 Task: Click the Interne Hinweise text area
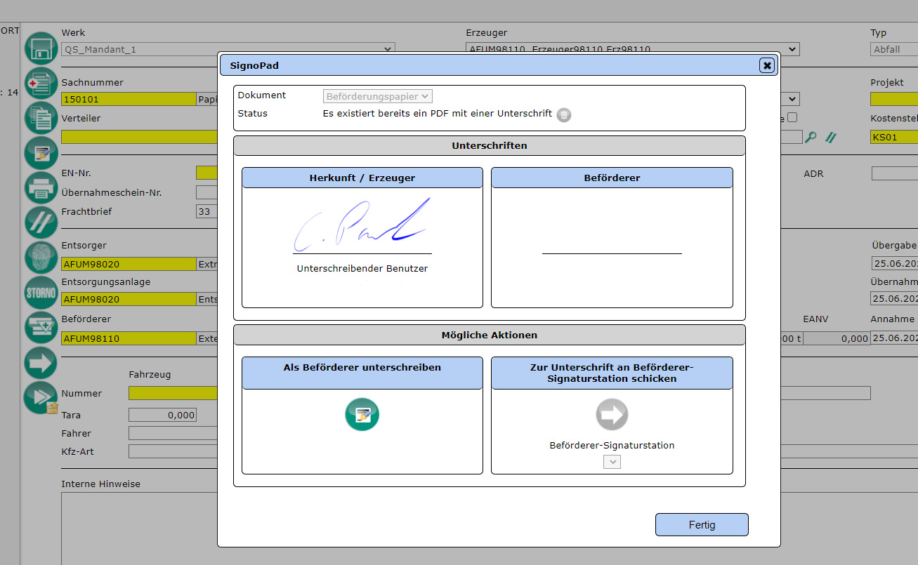[x=139, y=528]
